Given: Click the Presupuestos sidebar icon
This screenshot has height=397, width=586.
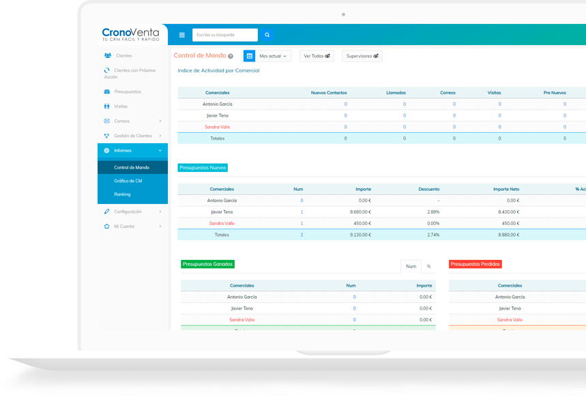Looking at the screenshot, I should point(107,91).
